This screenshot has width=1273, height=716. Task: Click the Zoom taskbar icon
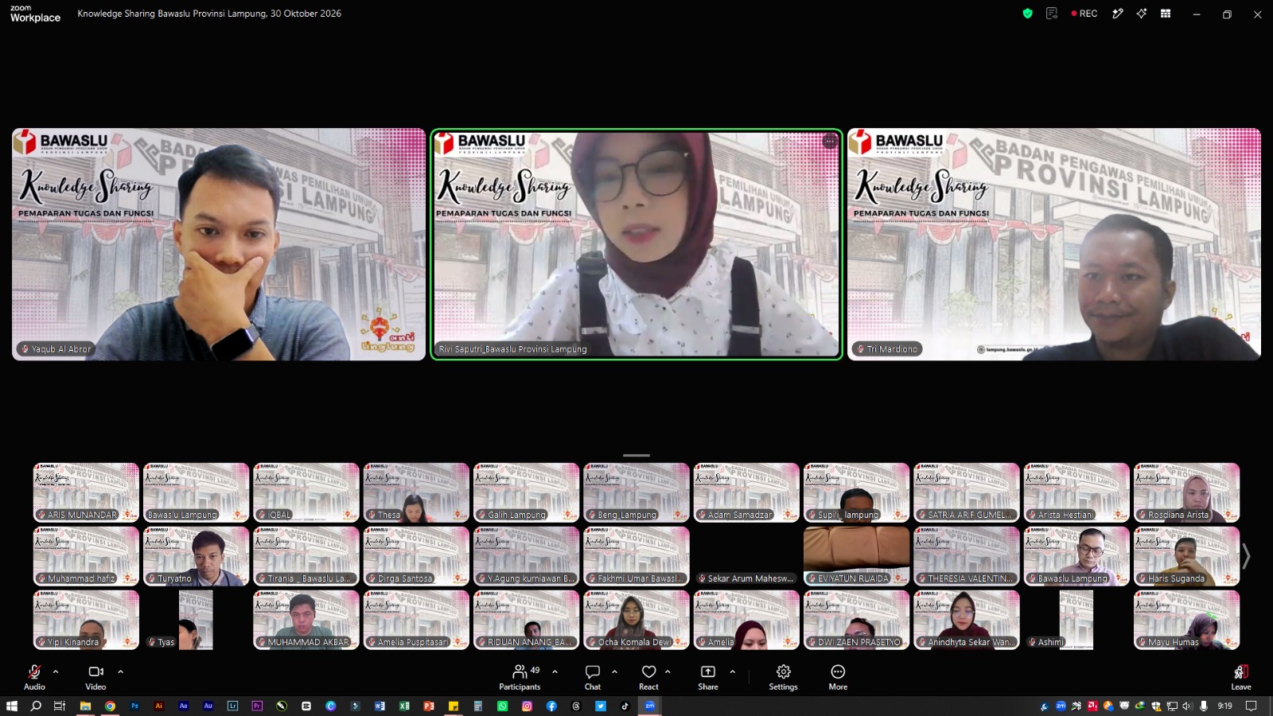pyautogui.click(x=649, y=706)
